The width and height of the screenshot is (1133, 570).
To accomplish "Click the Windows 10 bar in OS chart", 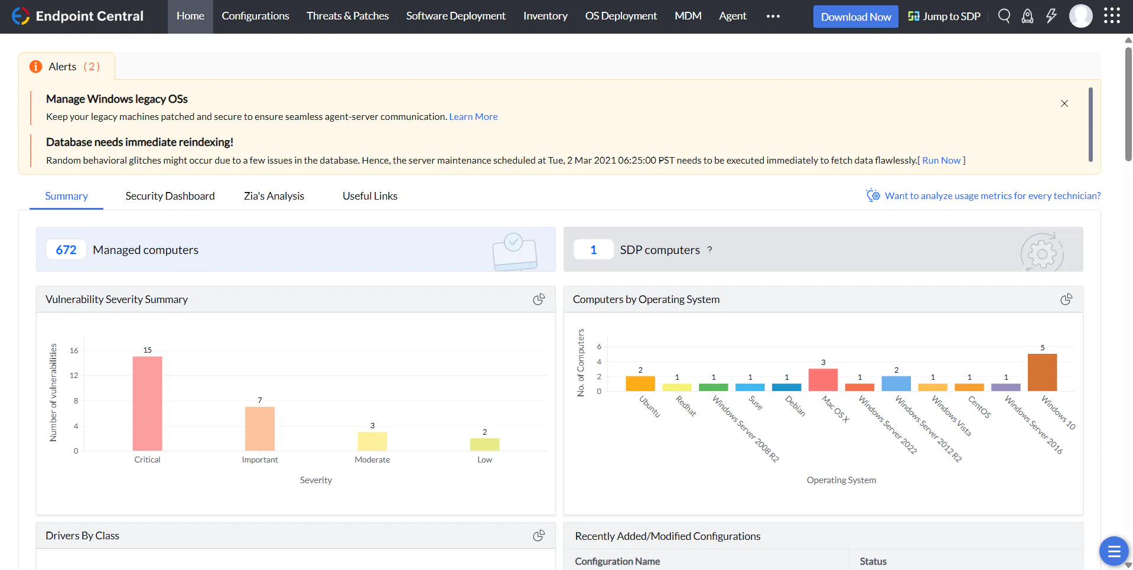I will click(1043, 372).
